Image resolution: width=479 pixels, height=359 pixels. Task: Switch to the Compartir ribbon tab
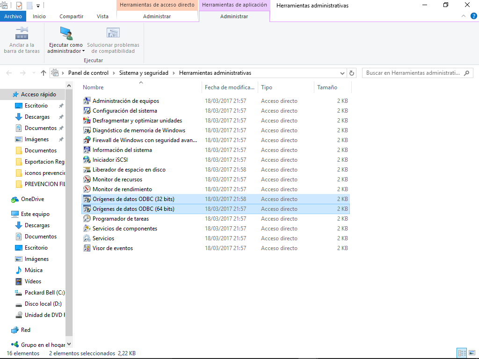[71, 16]
